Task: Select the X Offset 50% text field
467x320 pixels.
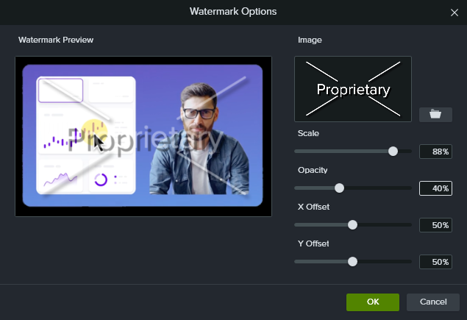Action: click(x=435, y=225)
